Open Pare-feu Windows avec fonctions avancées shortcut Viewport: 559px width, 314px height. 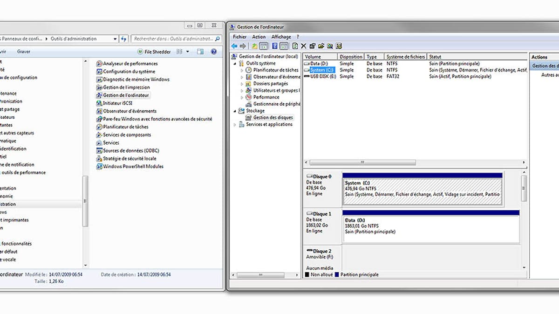point(154,119)
